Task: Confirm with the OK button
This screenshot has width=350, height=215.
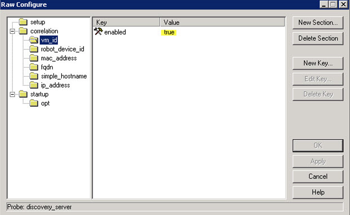Action: tap(318, 145)
